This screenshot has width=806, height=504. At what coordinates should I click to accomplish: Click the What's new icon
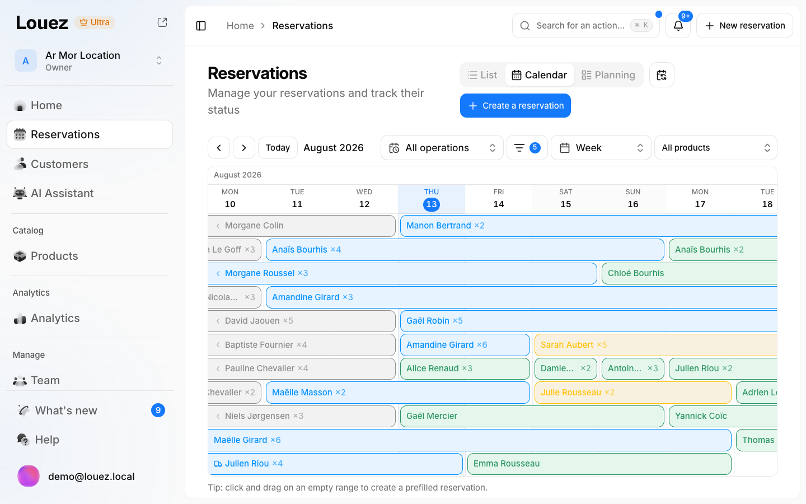pyautogui.click(x=24, y=410)
